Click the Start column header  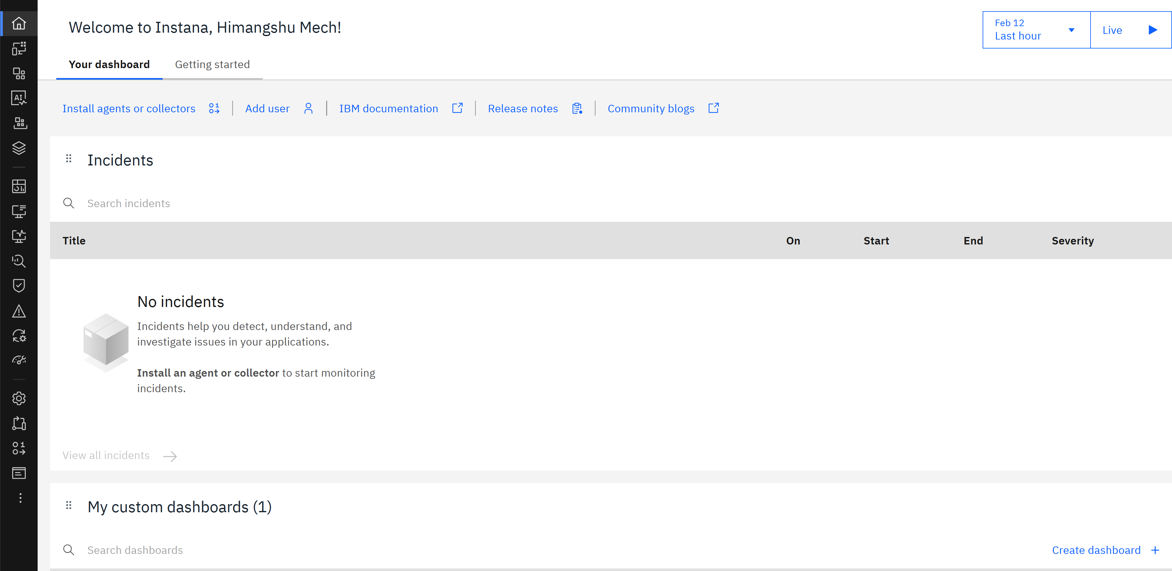coord(876,241)
